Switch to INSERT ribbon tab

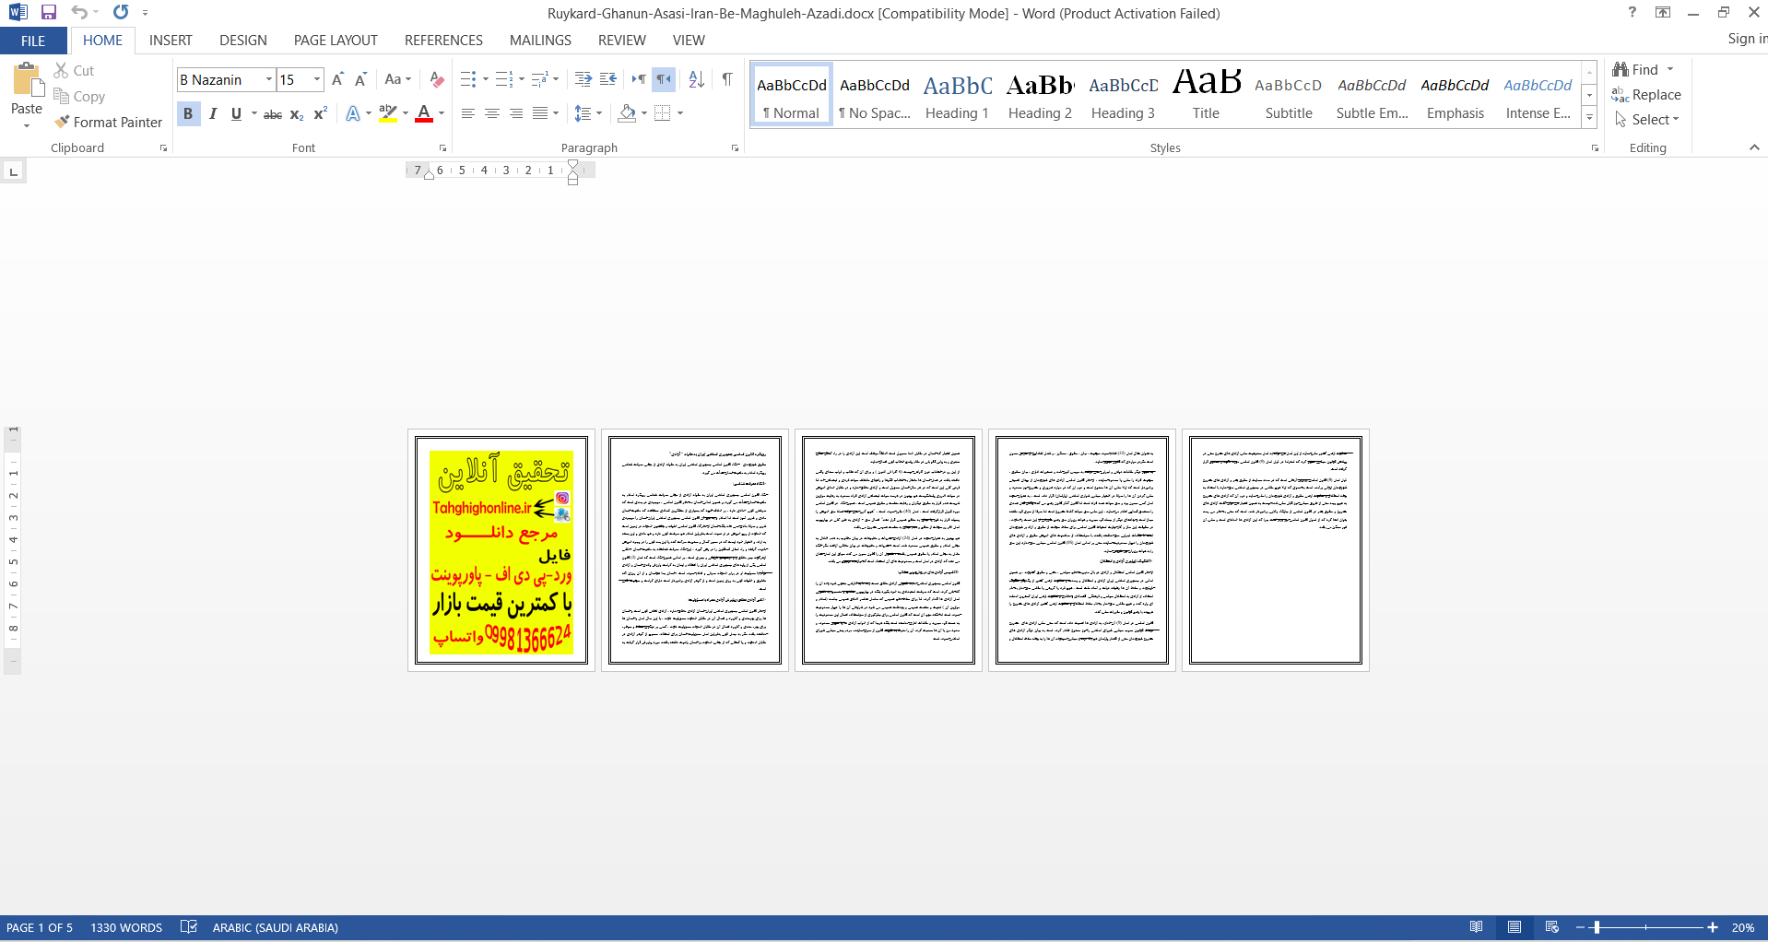click(171, 41)
